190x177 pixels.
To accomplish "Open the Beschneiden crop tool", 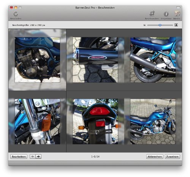I will [x=152, y=15].
